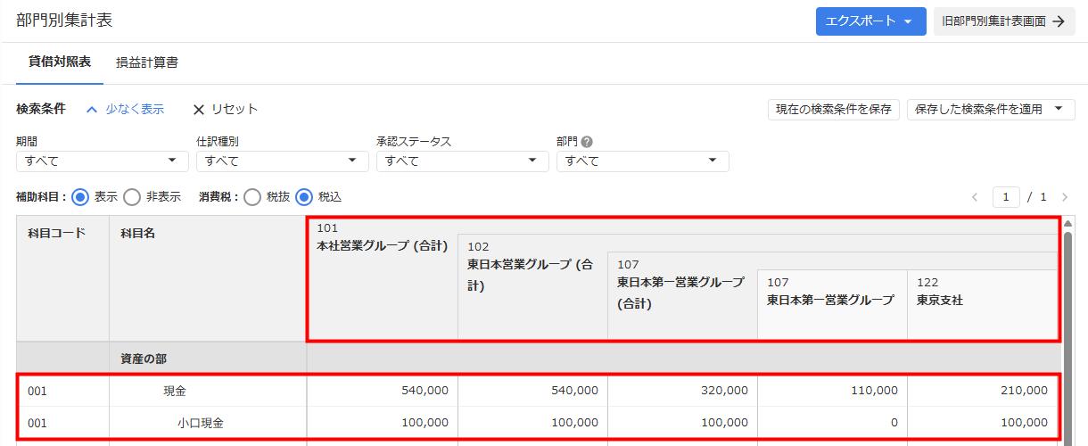Click the page number input field
The image size is (1088, 446).
point(1006,197)
